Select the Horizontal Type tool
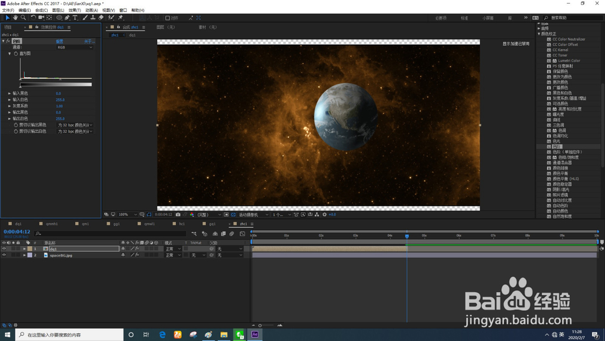The width and height of the screenshot is (605, 341). 75,18
